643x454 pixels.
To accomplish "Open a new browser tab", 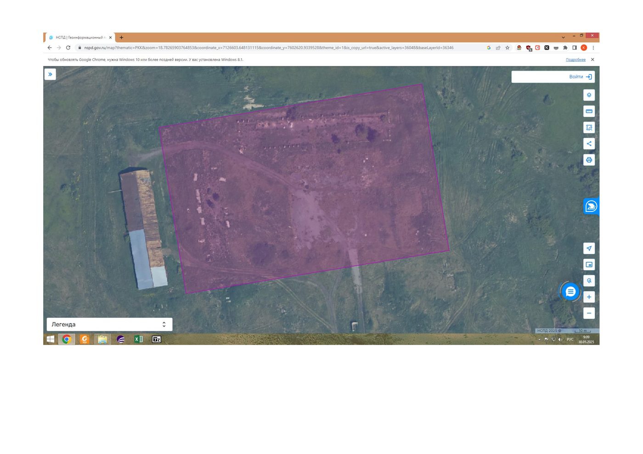I will point(121,37).
